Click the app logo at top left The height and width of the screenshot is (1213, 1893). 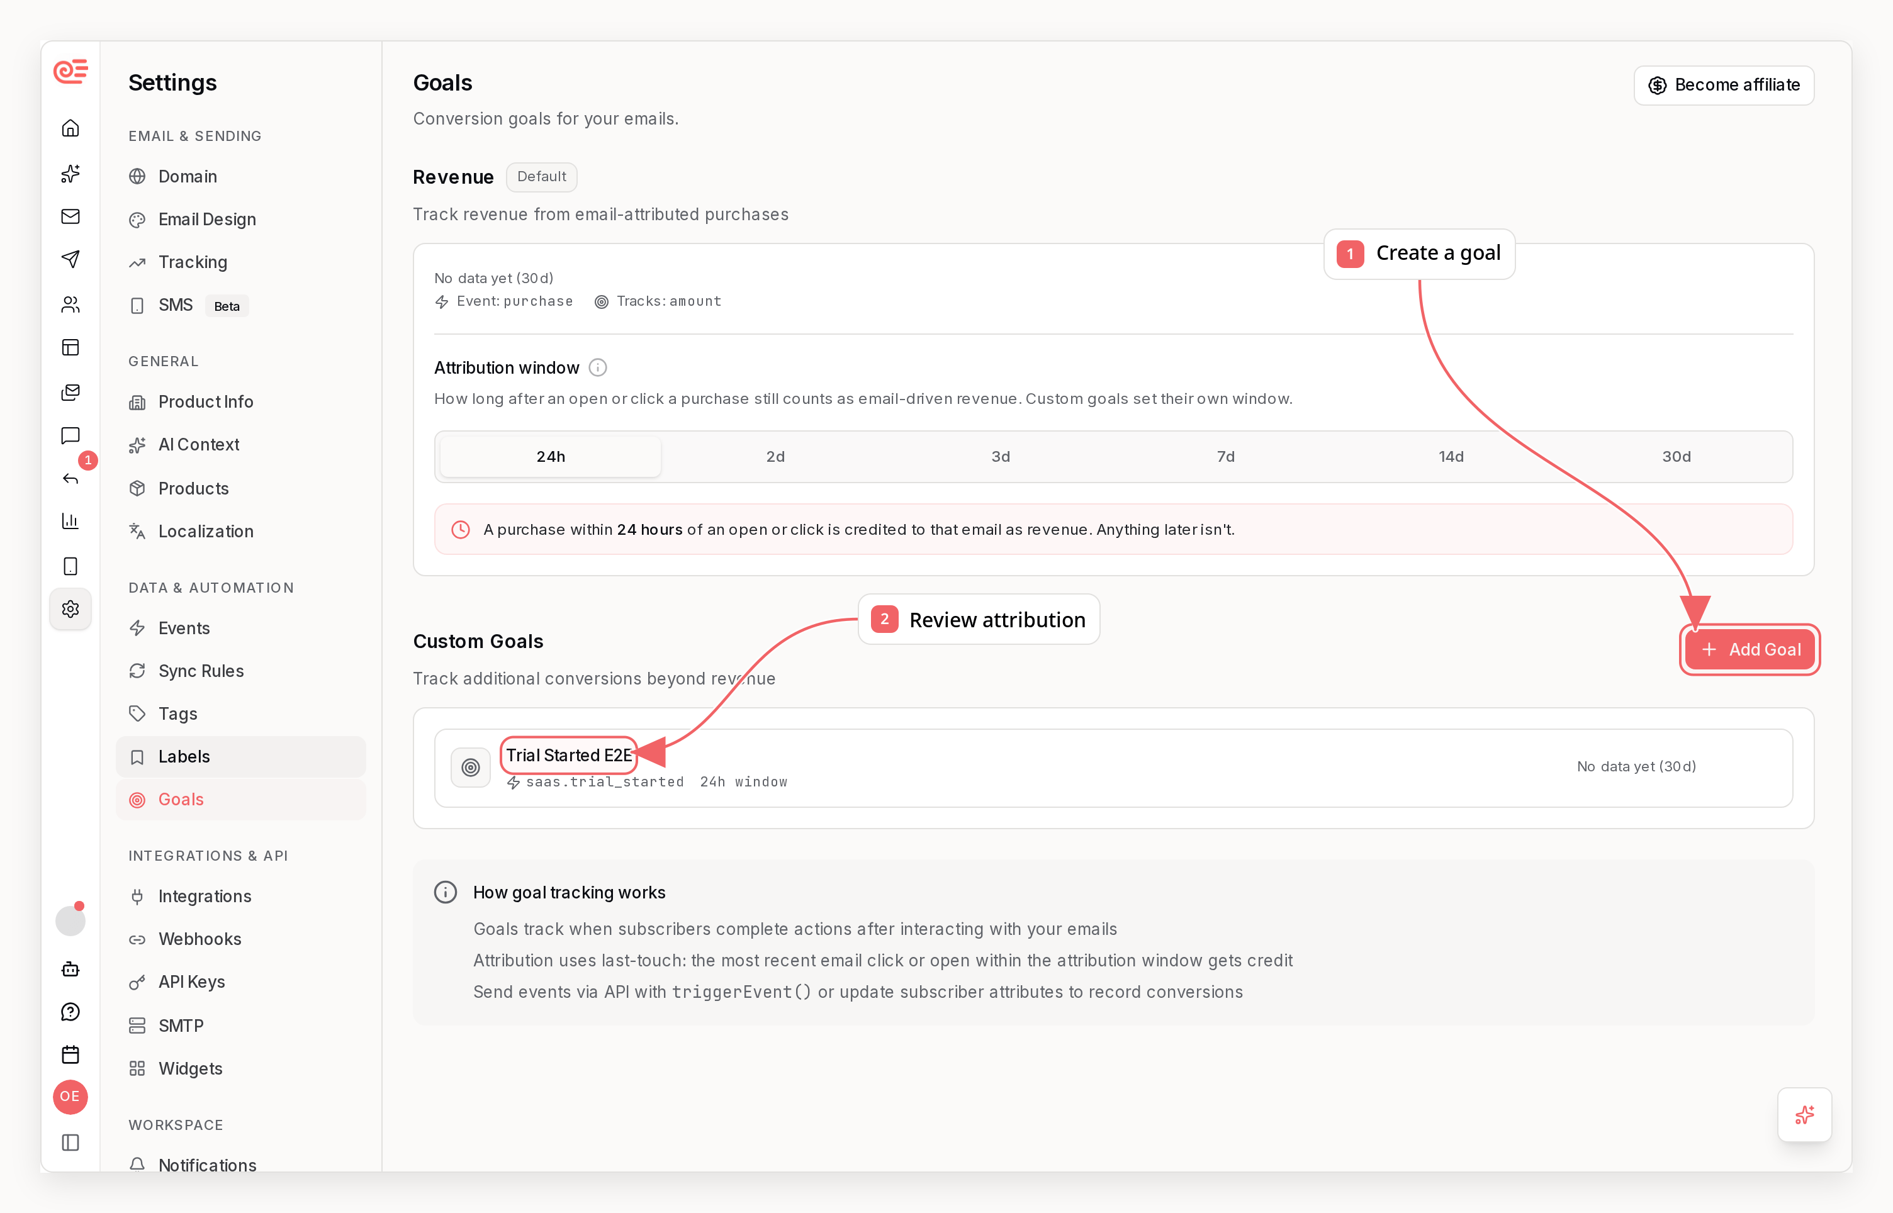[x=70, y=72]
